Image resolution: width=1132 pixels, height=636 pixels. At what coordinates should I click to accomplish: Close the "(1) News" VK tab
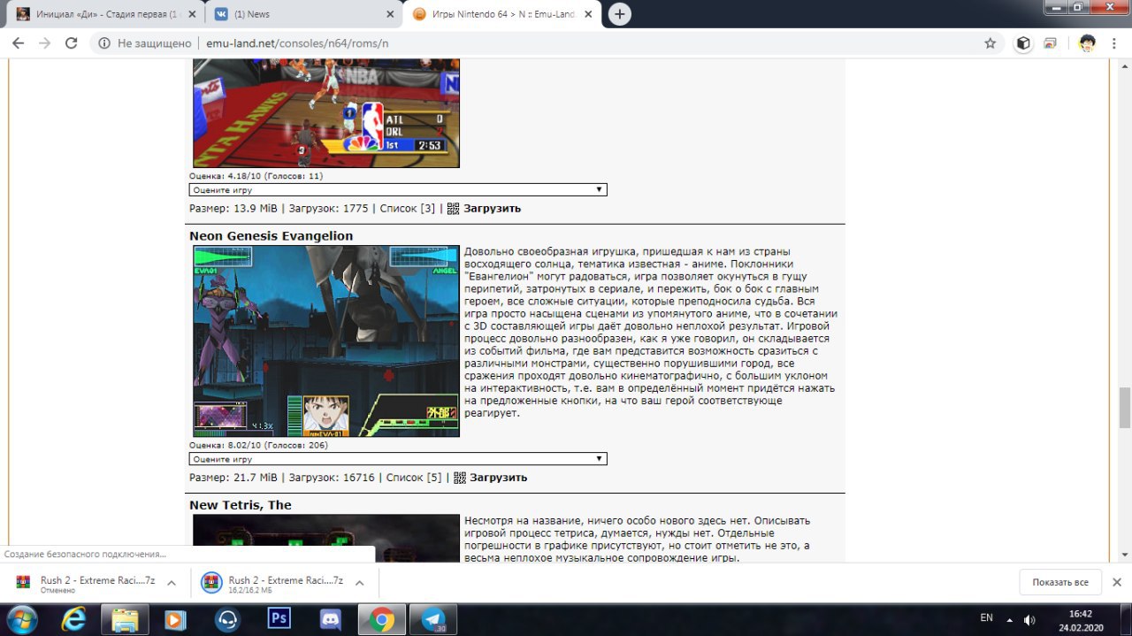[x=390, y=14]
